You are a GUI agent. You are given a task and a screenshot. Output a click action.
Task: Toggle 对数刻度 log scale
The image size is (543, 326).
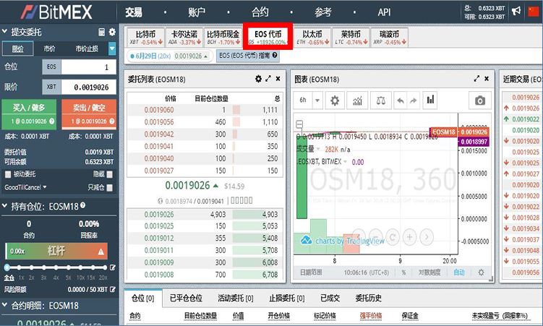[x=429, y=273]
